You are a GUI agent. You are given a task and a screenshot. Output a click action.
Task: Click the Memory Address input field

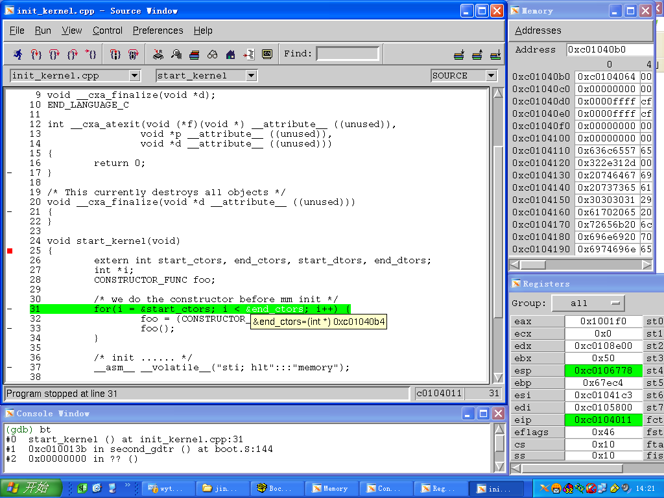tap(610, 49)
